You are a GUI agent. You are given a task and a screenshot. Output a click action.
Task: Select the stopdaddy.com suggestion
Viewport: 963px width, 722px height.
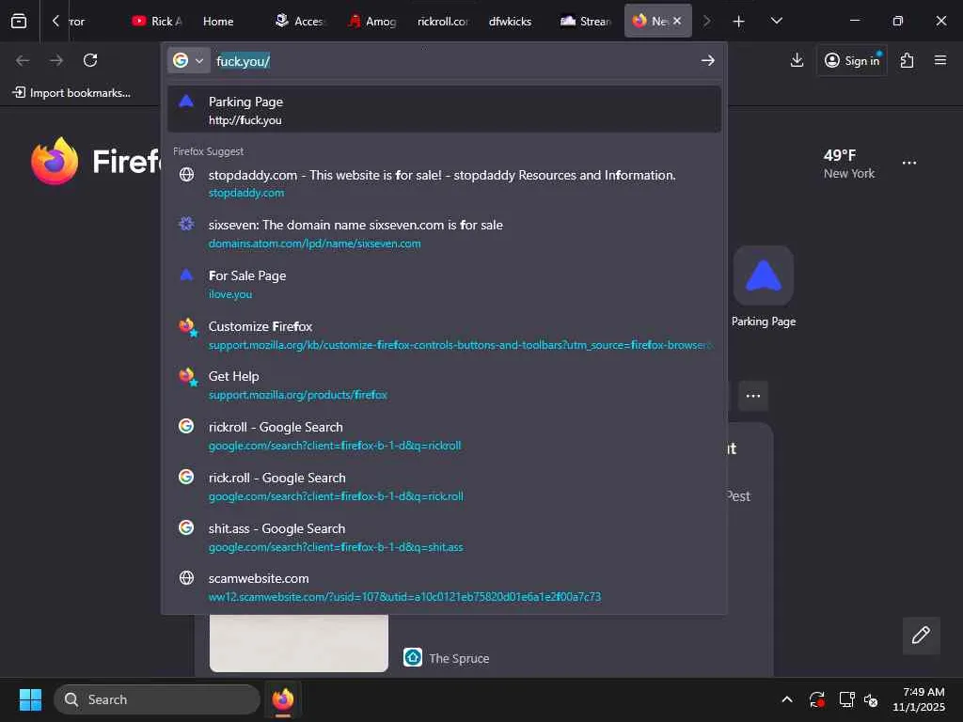click(x=444, y=183)
